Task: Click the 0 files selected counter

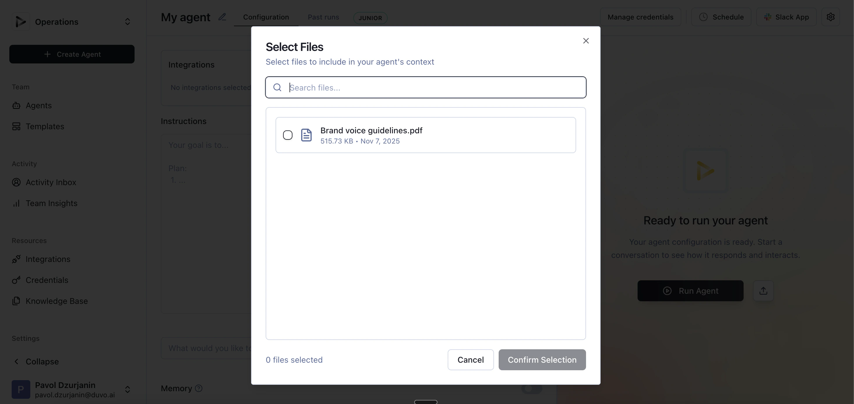Action: click(294, 359)
